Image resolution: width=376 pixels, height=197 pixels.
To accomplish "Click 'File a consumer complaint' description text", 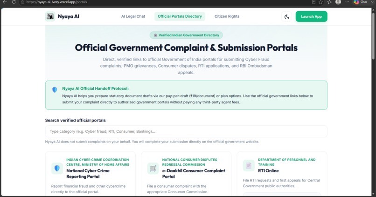I will [x=177, y=189].
